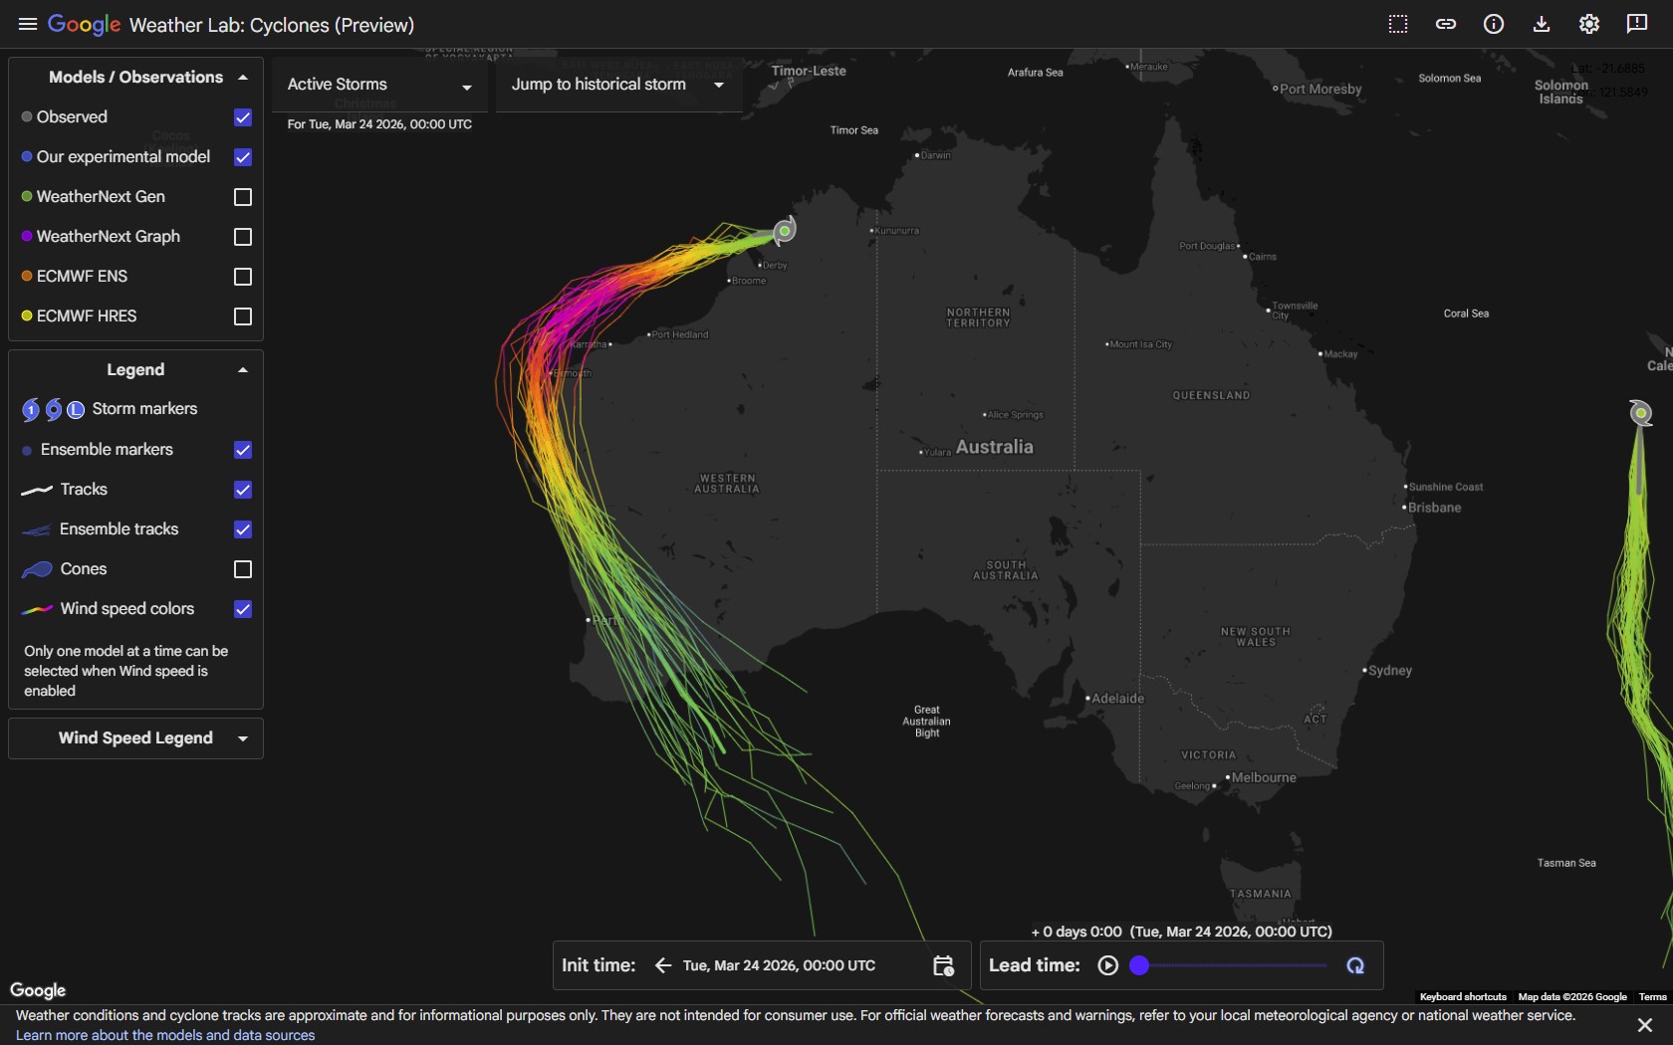Screen dimensions: 1673x1045
Task: Click the Observed model label
Action: point(72,117)
